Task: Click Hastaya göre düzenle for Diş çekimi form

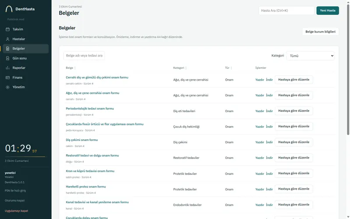Action: [294, 142]
